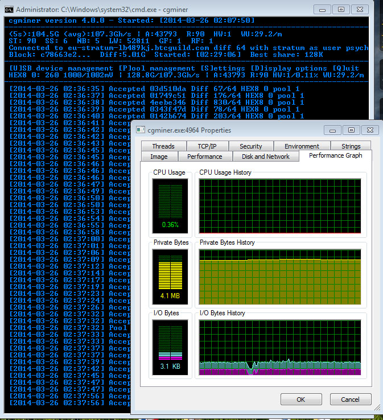The image size is (383, 420).
Task: Click the 'Connected to eu-stratum' status line
Action: click(188, 48)
